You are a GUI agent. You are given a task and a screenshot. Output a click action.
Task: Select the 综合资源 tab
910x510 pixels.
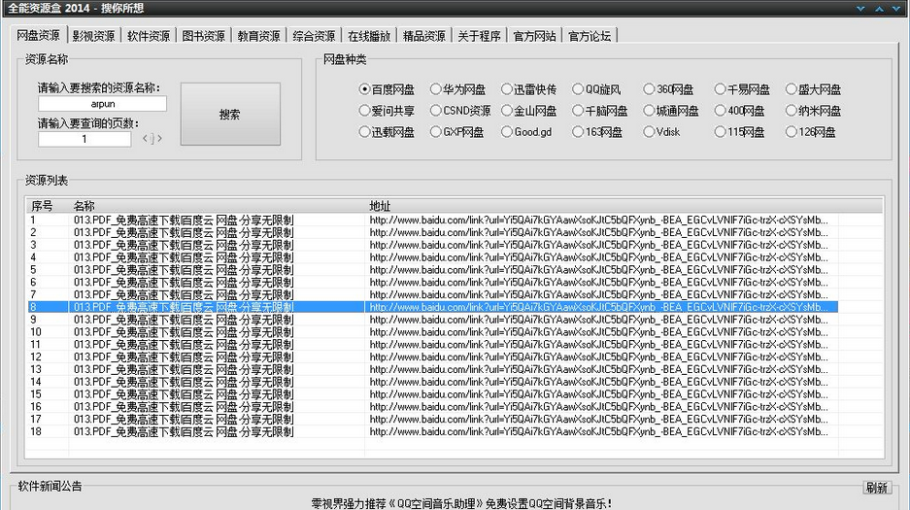point(314,36)
